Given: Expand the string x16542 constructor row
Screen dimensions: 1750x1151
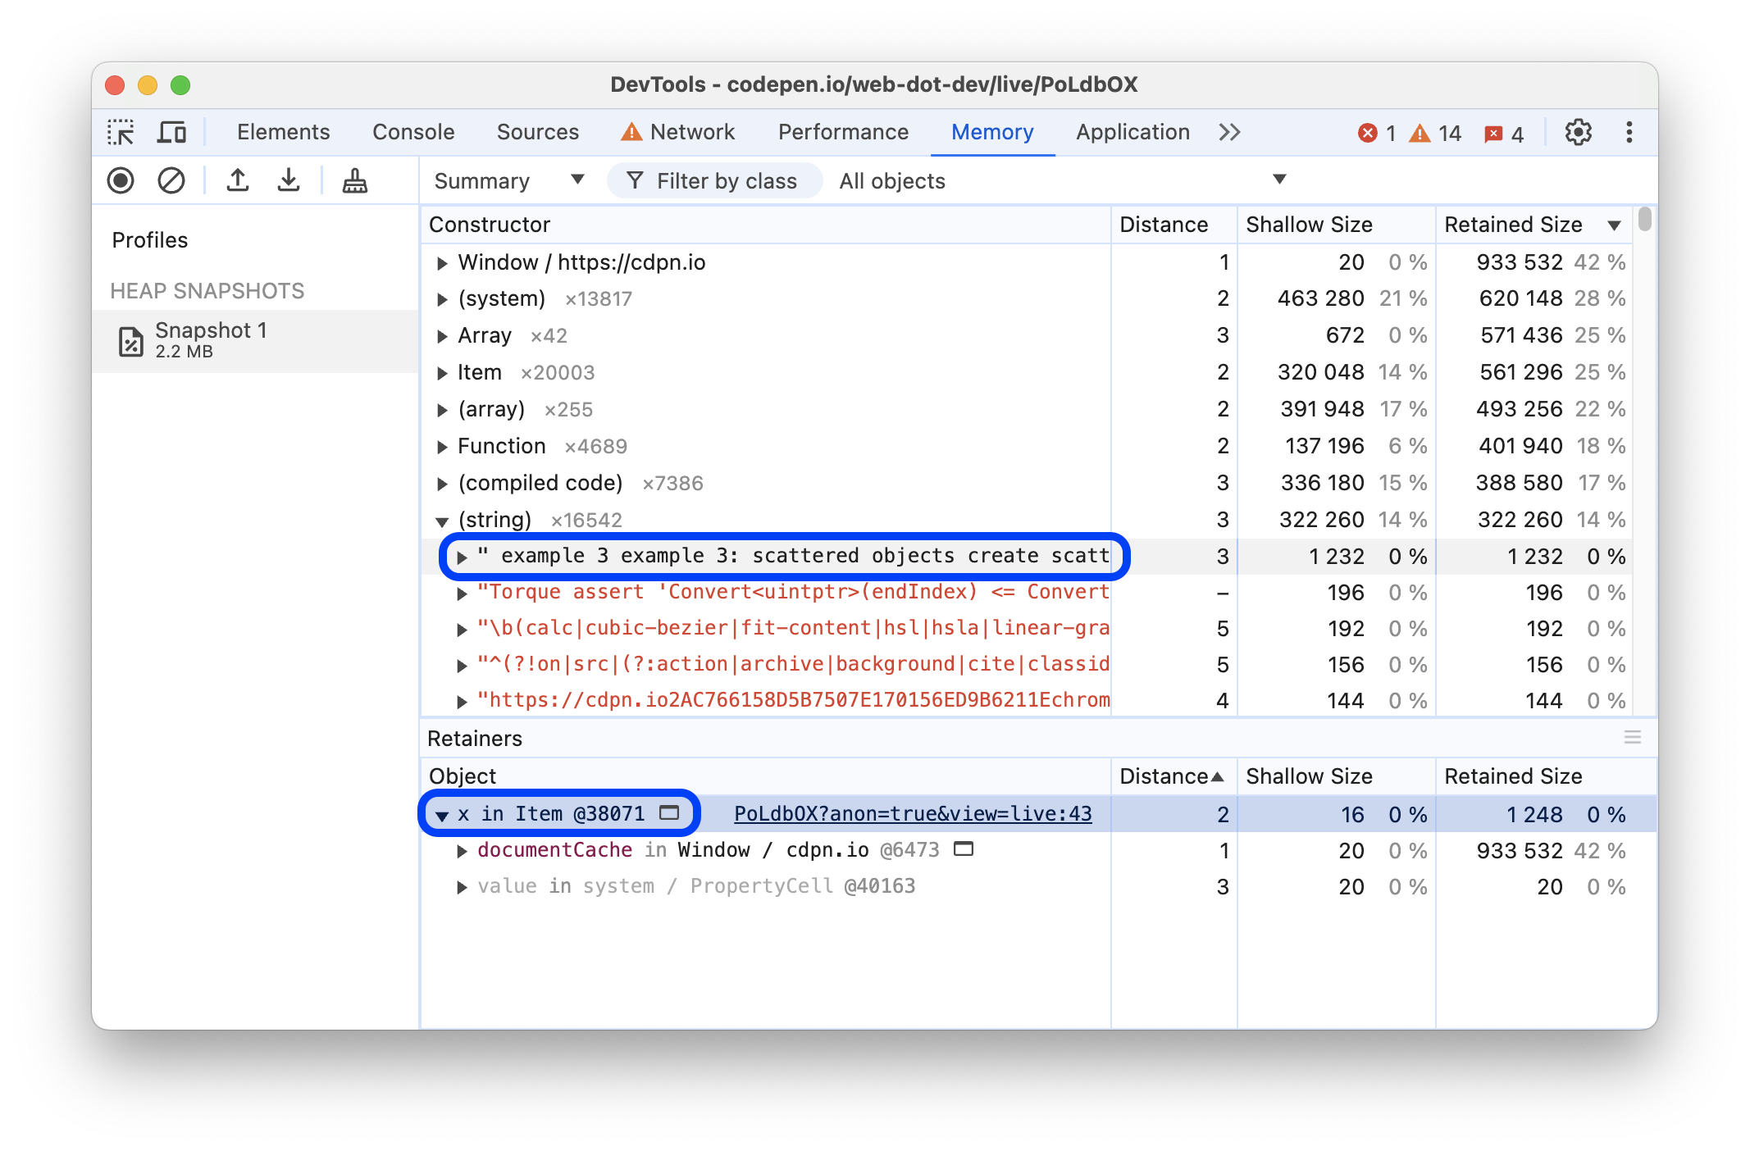Looking at the screenshot, I should 438,519.
